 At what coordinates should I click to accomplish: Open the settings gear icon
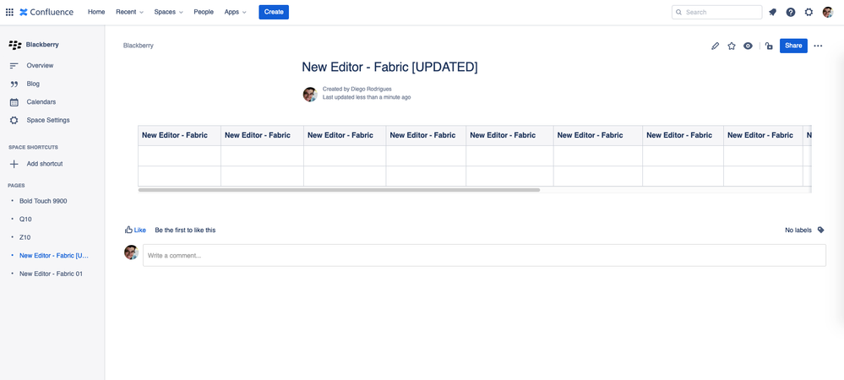point(809,12)
